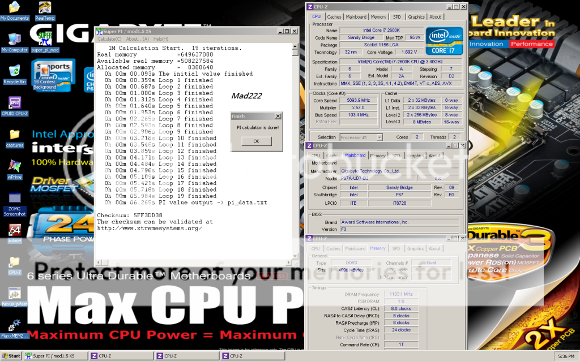Click the 'Gigabyte Technology Co., Ltd.' manufacturer field
The image size is (580, 362).
399,171
